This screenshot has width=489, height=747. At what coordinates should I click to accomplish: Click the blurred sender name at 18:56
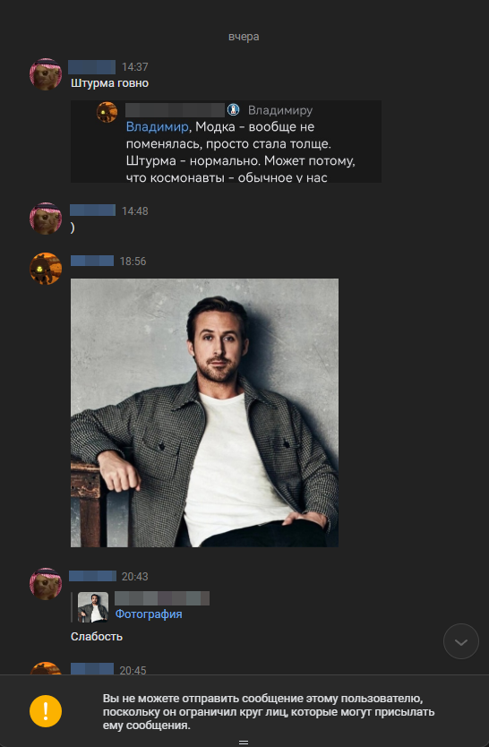click(92, 261)
